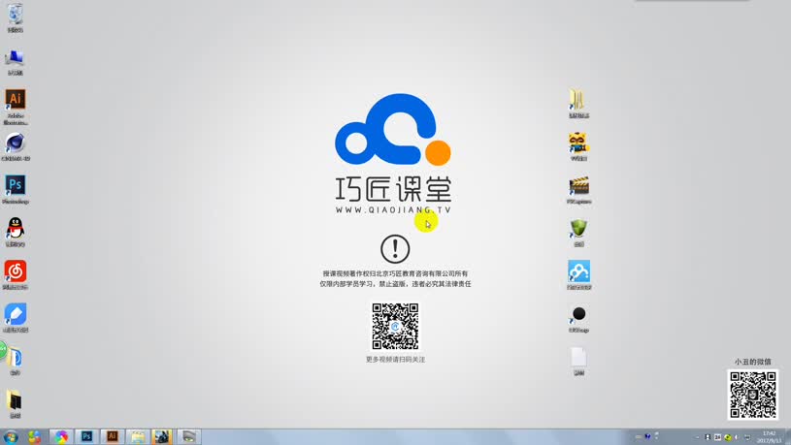This screenshot has width=791, height=445.
Task: Click the colorful four-leaf browser taskbar icon
Action: (x=34, y=436)
